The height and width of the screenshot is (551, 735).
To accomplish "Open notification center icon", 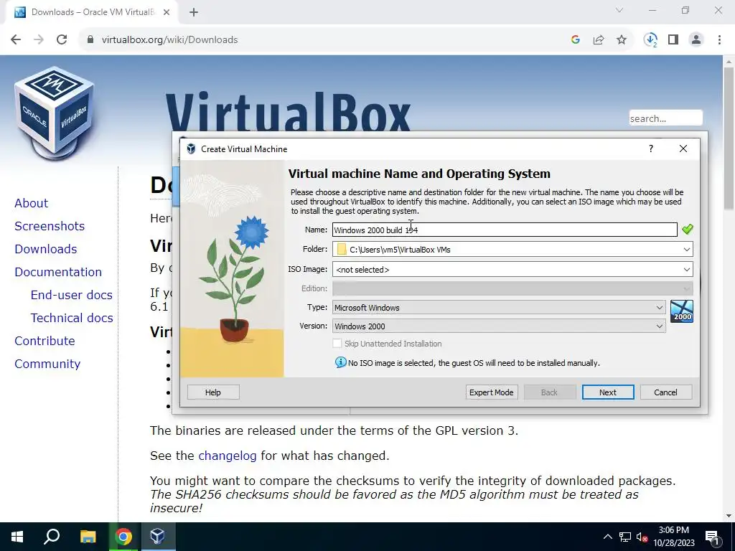I will (x=713, y=537).
